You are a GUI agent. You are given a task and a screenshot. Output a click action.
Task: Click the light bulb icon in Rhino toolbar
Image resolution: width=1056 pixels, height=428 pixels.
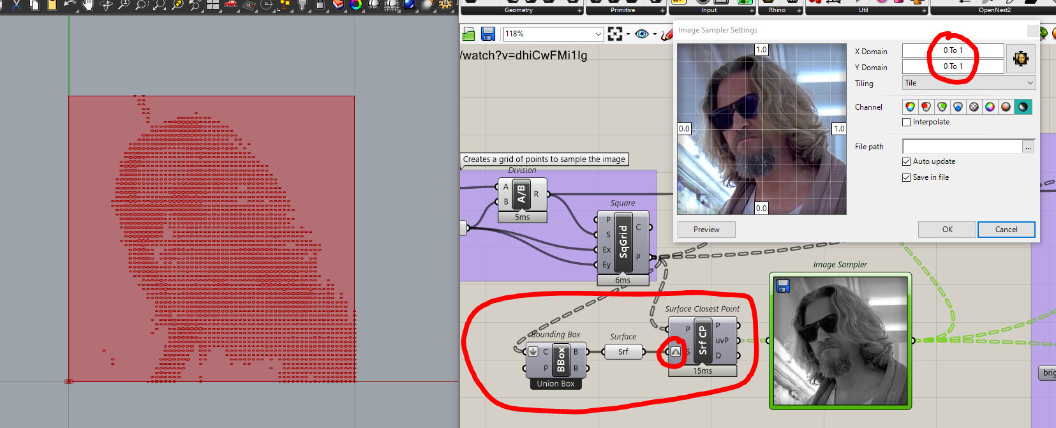coord(302,4)
